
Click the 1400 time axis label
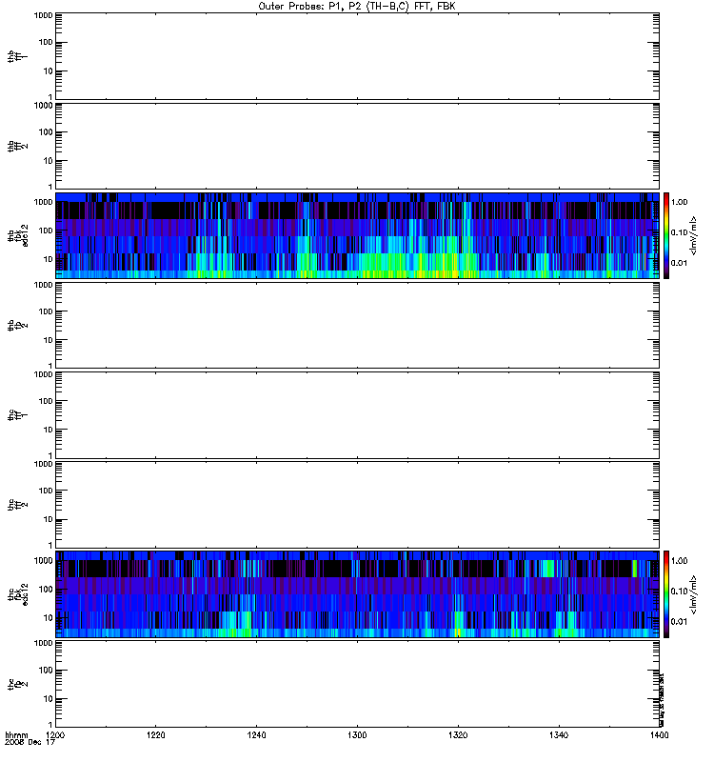pos(659,735)
